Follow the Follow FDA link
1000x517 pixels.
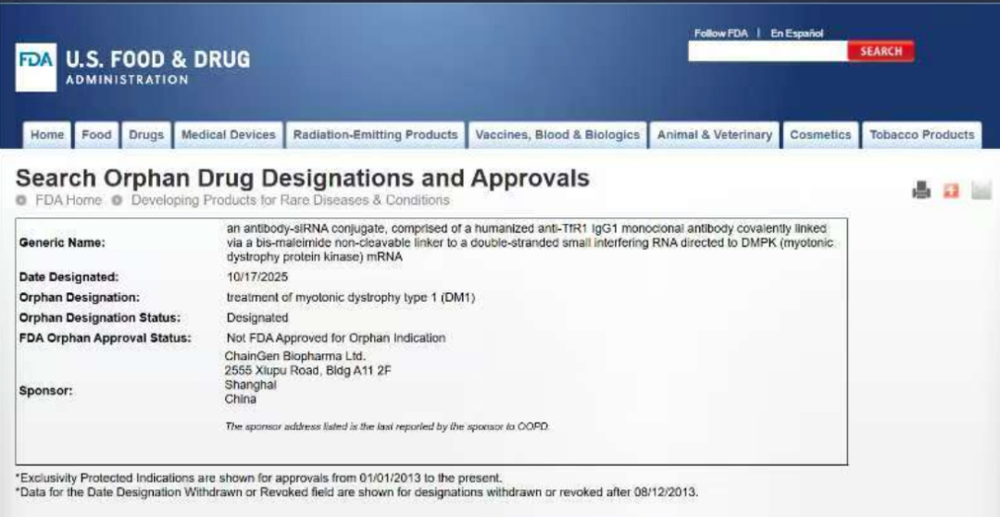tap(720, 33)
